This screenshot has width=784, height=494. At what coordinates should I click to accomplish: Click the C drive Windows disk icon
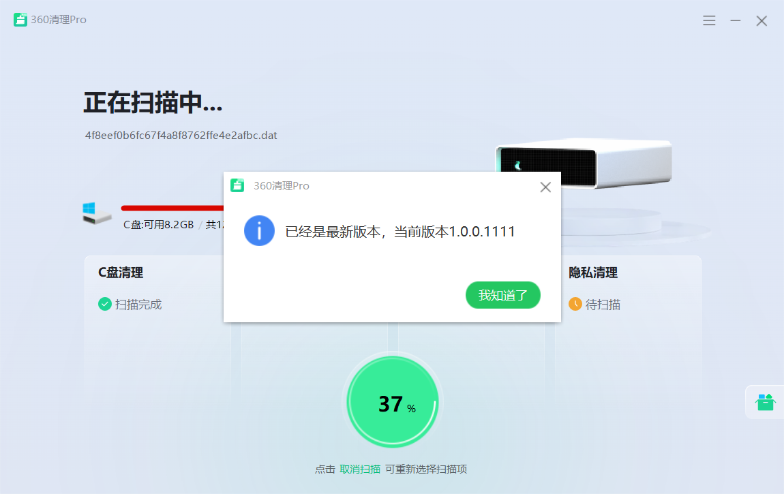(97, 213)
